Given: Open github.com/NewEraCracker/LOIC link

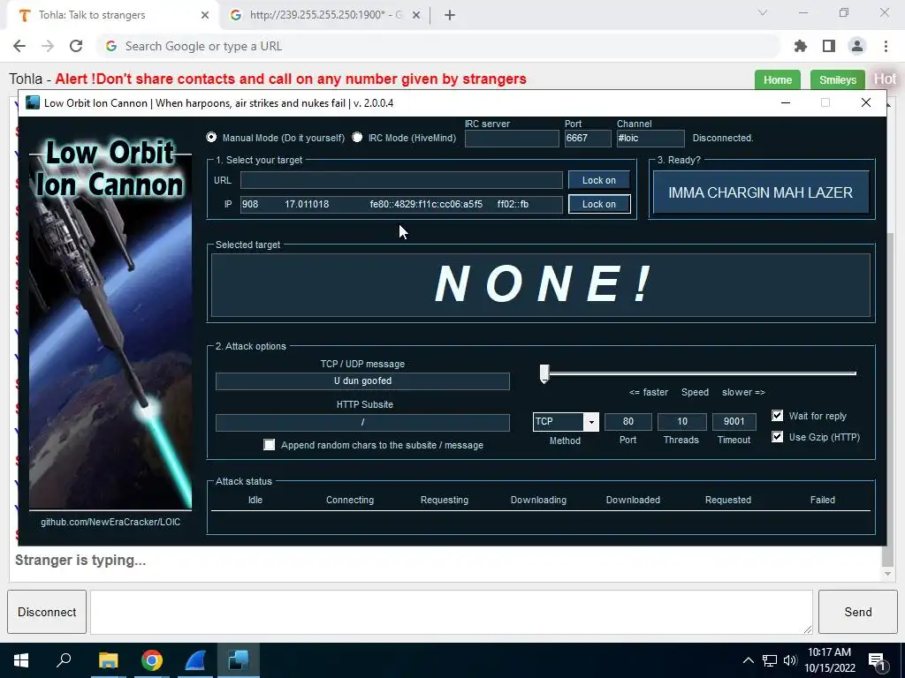Looking at the screenshot, I should (110, 522).
